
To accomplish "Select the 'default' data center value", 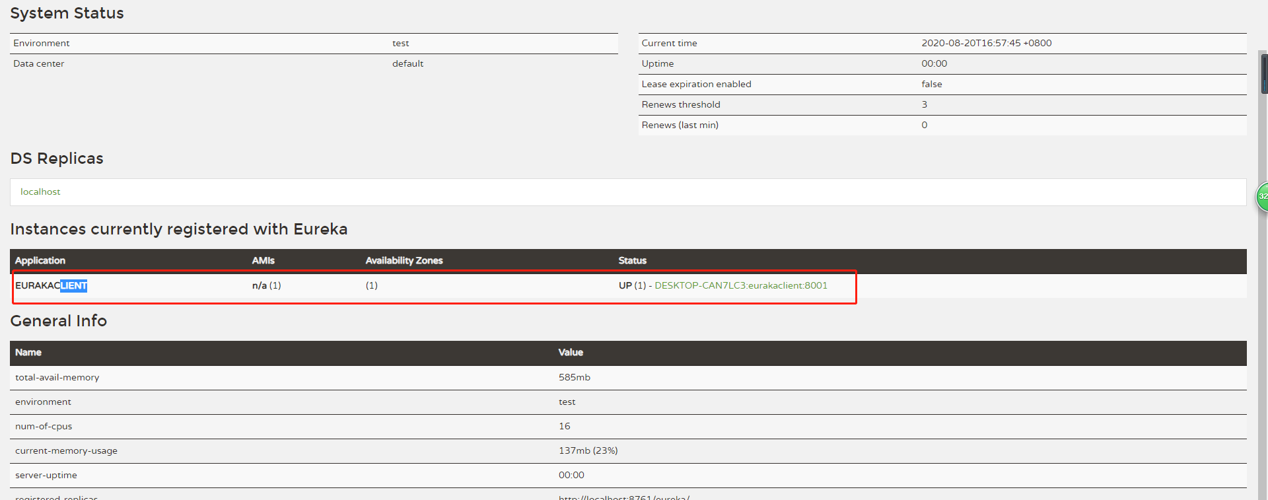I will (407, 63).
